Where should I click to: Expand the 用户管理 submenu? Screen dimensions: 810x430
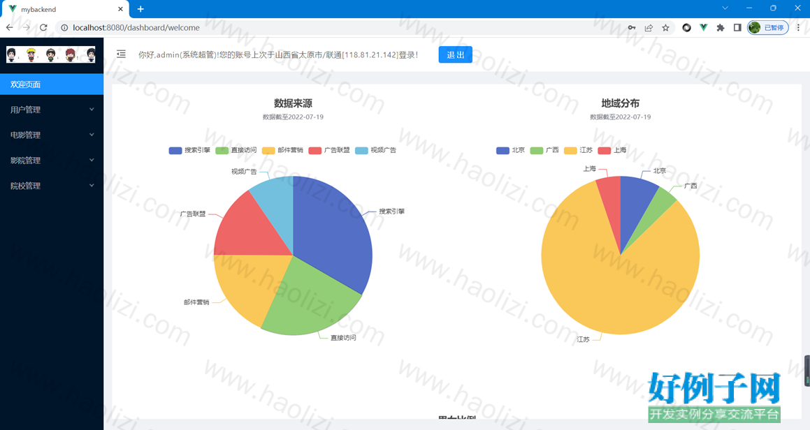[x=52, y=110]
